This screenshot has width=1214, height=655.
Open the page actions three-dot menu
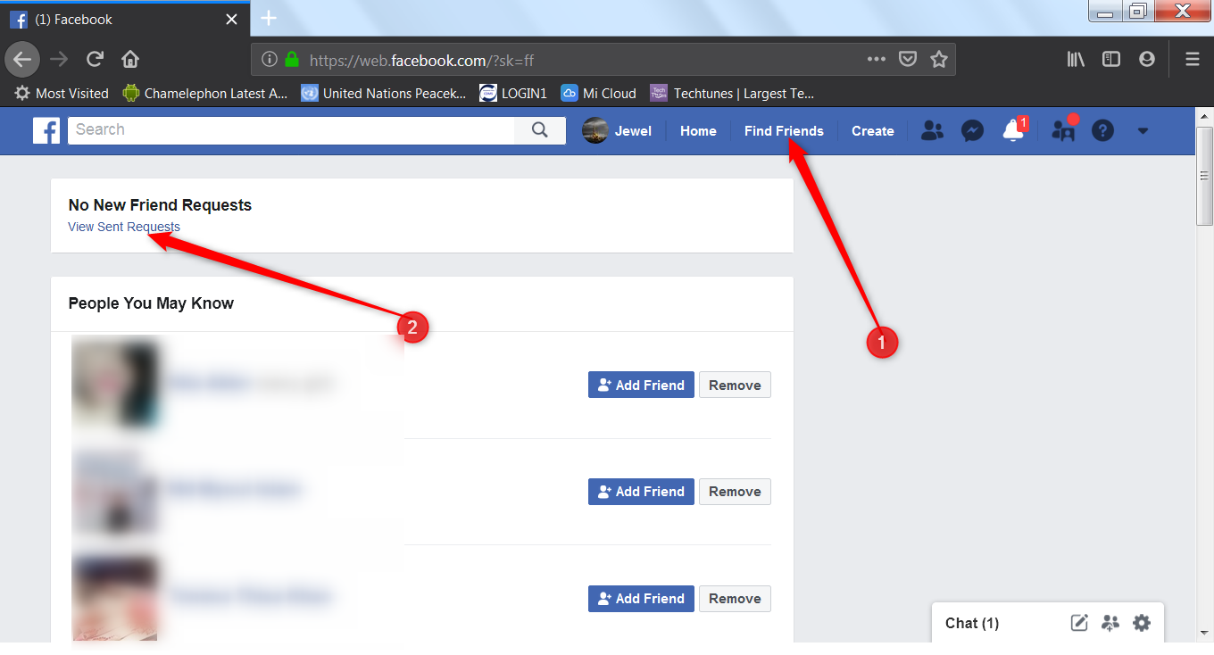pyautogui.click(x=877, y=60)
